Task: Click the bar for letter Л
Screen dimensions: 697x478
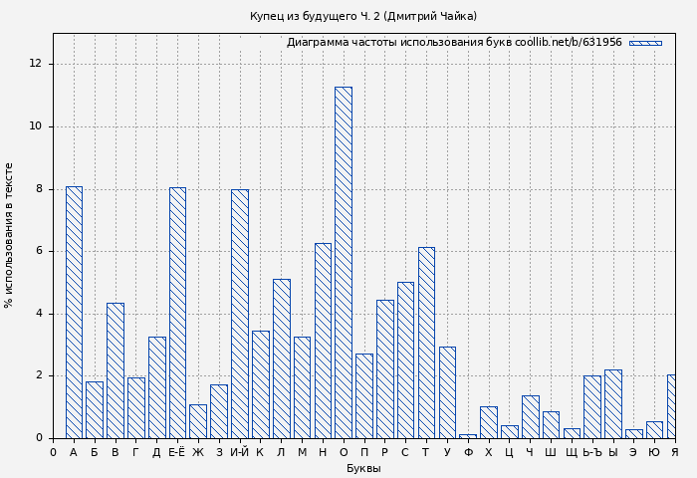Action: tap(281, 358)
